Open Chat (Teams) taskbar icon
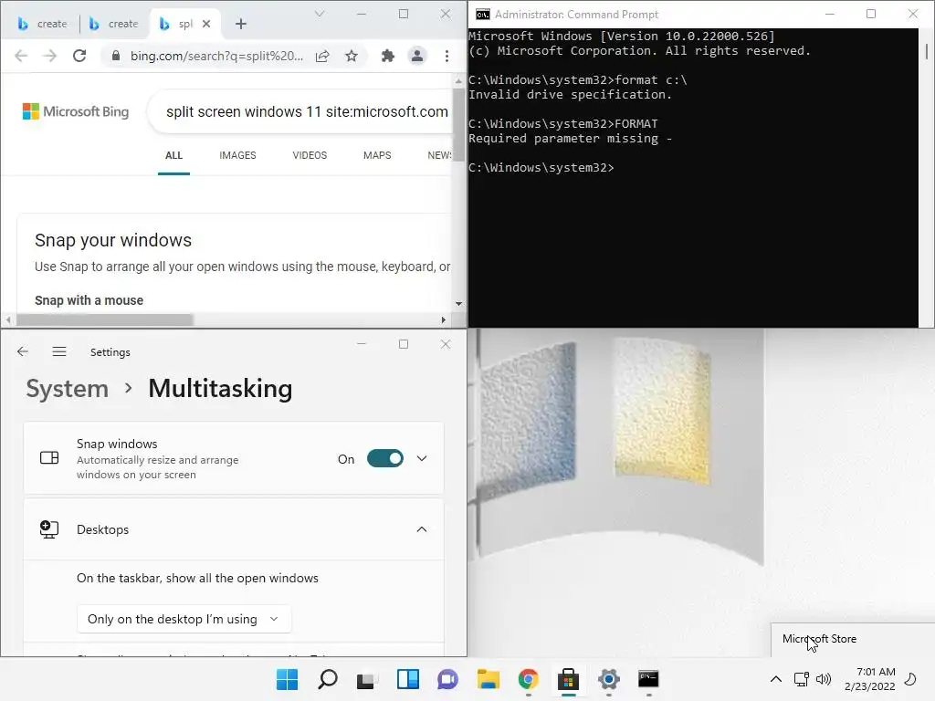This screenshot has height=701, width=935. [447, 679]
